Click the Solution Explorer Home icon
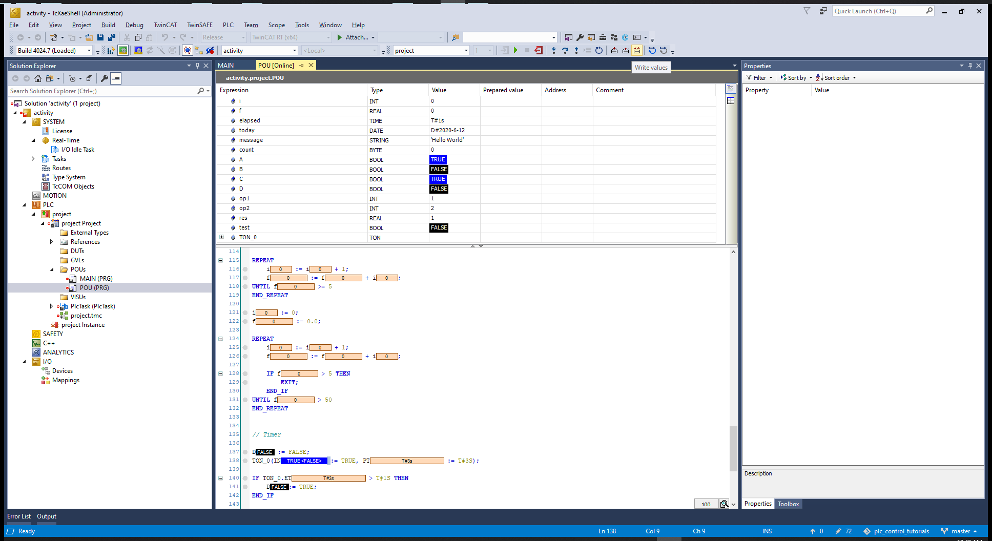The width and height of the screenshot is (992, 541). click(x=38, y=78)
